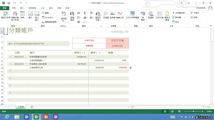Image resolution: width=214 pixels, height=120 pixels.
Task: Insert a PivotTable (樞紐分析表)
Action: [5, 15]
